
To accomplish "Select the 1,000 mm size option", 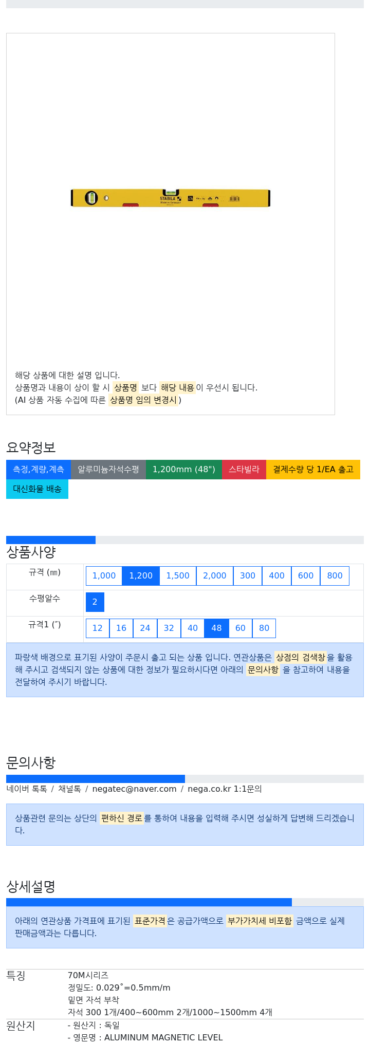I will tap(104, 576).
